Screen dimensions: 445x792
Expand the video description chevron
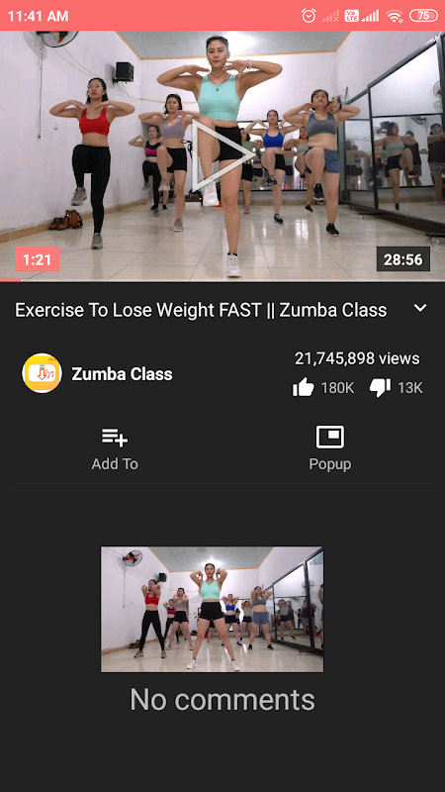tap(420, 308)
